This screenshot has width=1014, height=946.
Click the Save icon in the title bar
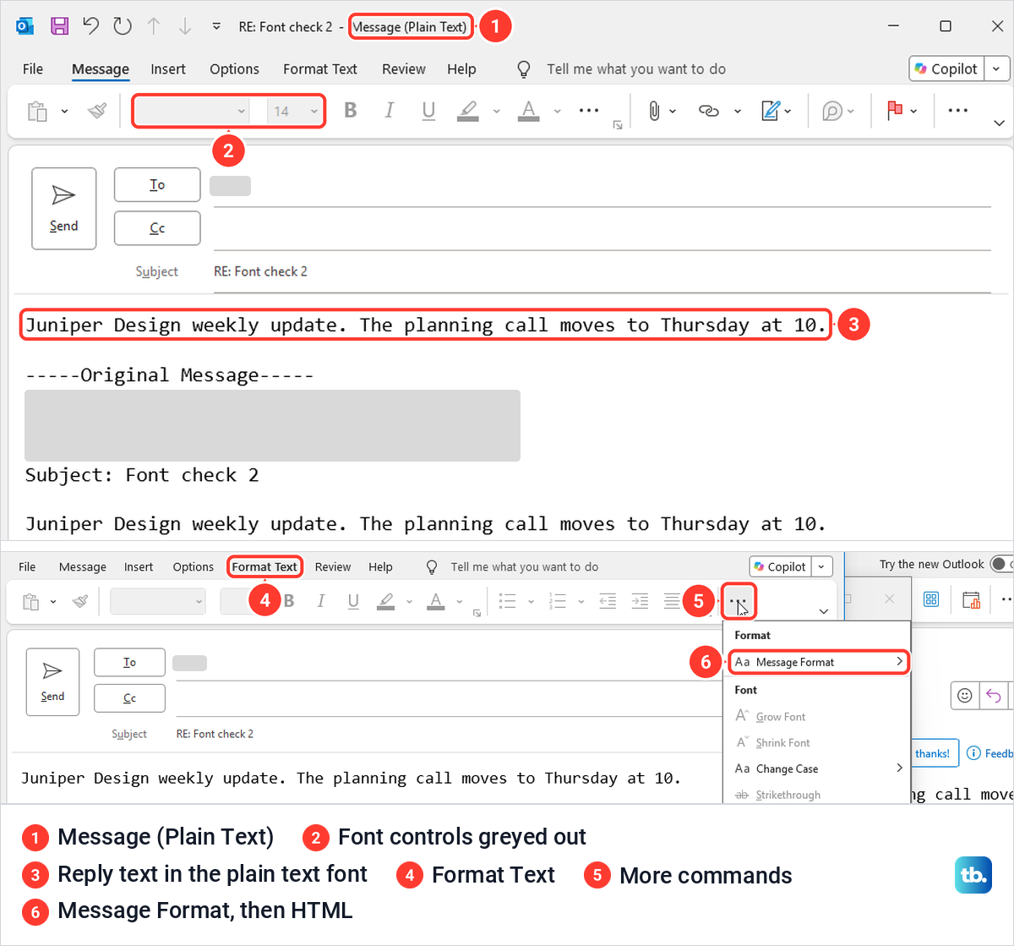coord(59,26)
